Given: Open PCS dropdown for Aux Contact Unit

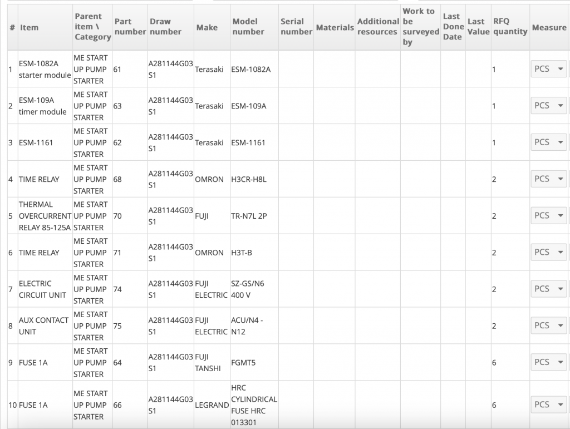Looking at the screenshot, I should tap(548, 326).
